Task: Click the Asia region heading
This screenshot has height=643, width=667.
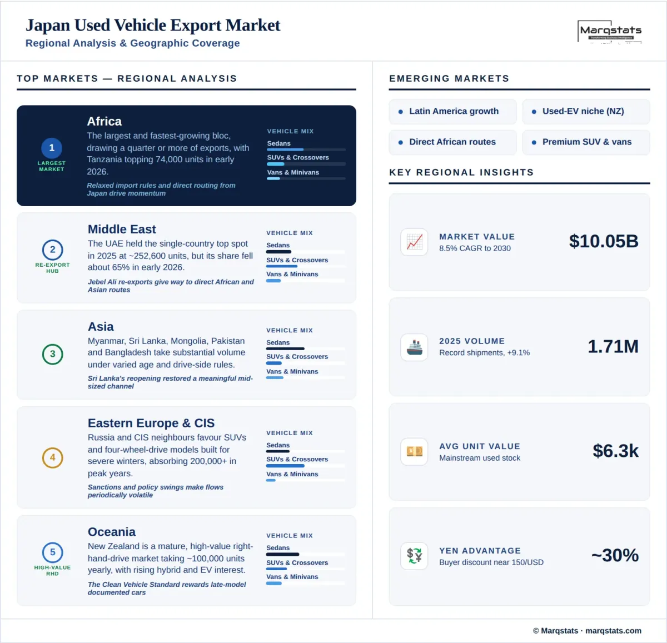Action: 101,326
